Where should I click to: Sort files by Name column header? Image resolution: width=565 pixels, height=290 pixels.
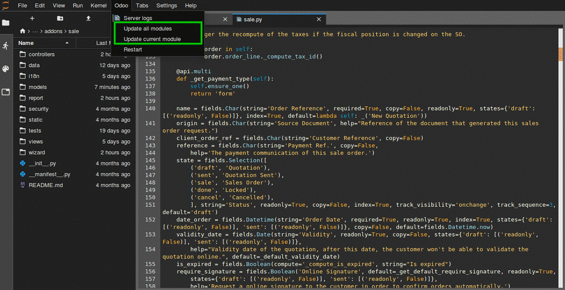coord(44,43)
